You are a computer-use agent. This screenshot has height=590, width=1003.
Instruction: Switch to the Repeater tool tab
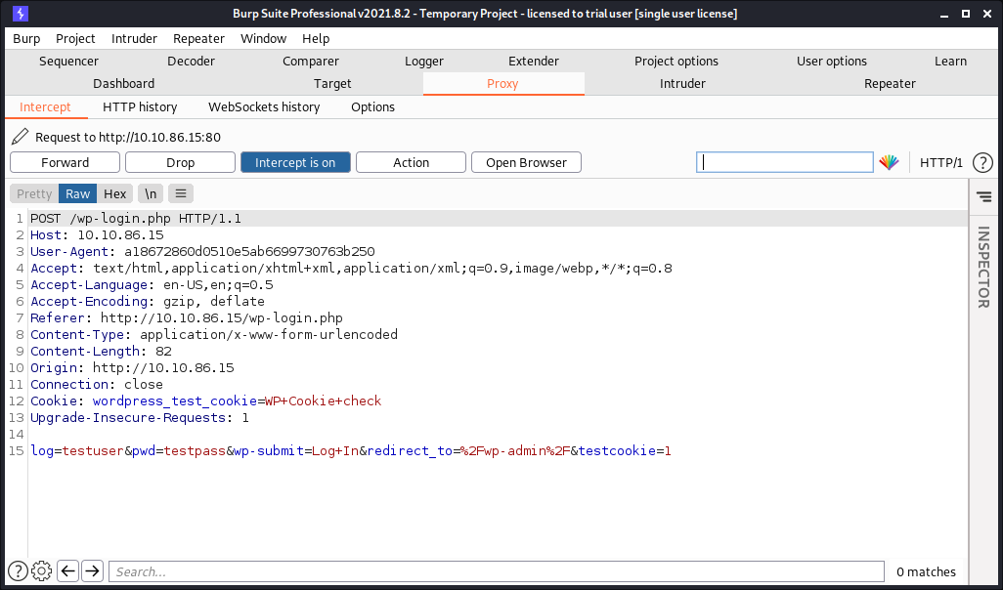click(x=890, y=84)
